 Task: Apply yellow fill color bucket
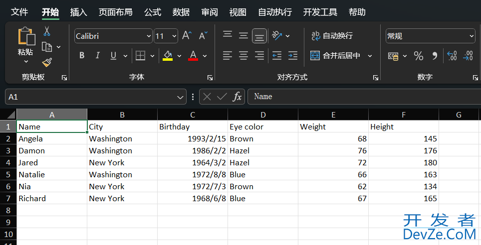click(168, 55)
